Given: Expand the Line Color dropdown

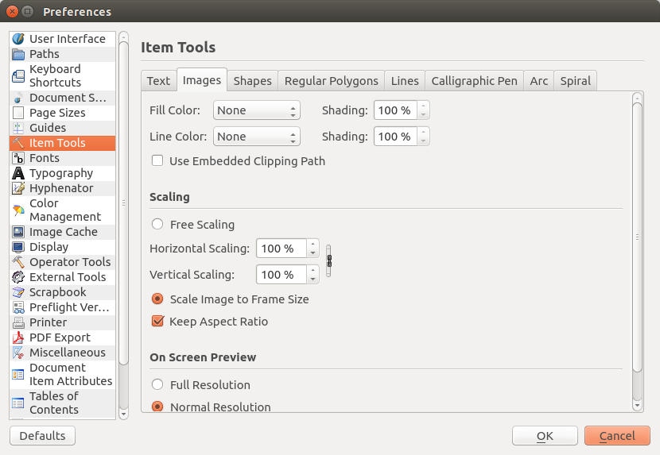Looking at the screenshot, I should [x=256, y=137].
